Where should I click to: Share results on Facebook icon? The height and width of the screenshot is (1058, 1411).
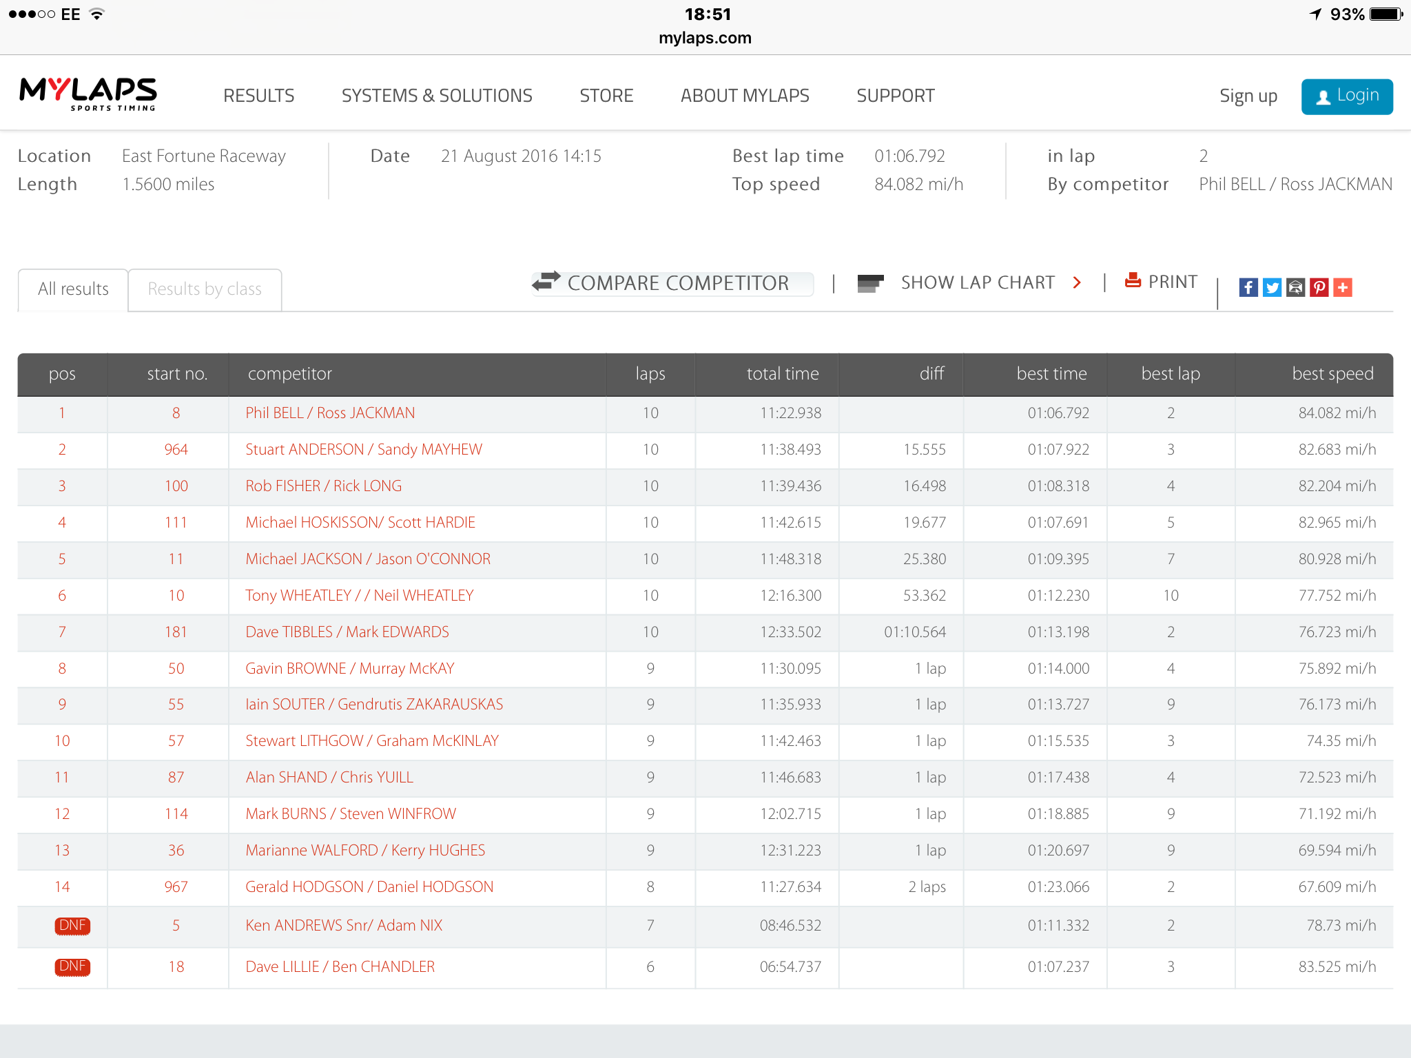coord(1248,287)
